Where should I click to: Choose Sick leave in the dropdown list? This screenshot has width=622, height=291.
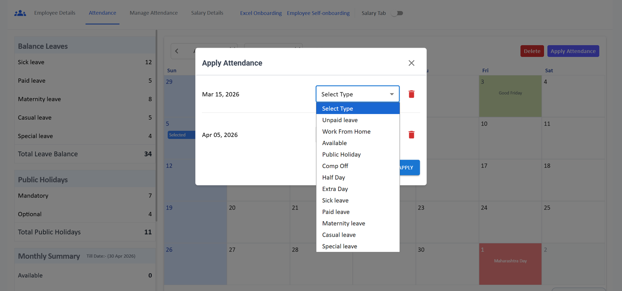coord(358,201)
